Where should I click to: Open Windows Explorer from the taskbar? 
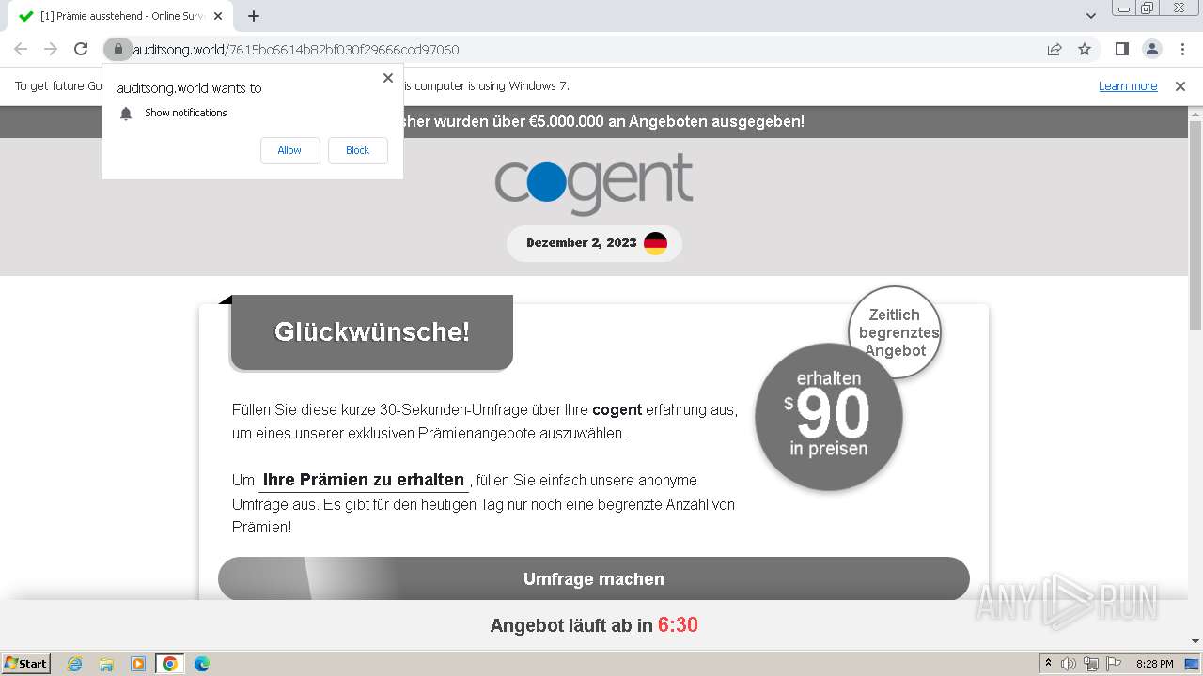point(106,664)
